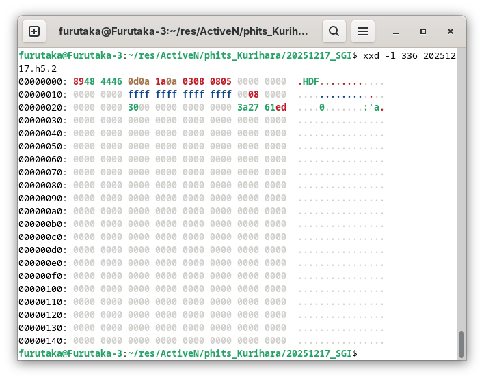Click offset 00000010 in the dump
The height and width of the screenshot is (380, 484).
pos(42,94)
